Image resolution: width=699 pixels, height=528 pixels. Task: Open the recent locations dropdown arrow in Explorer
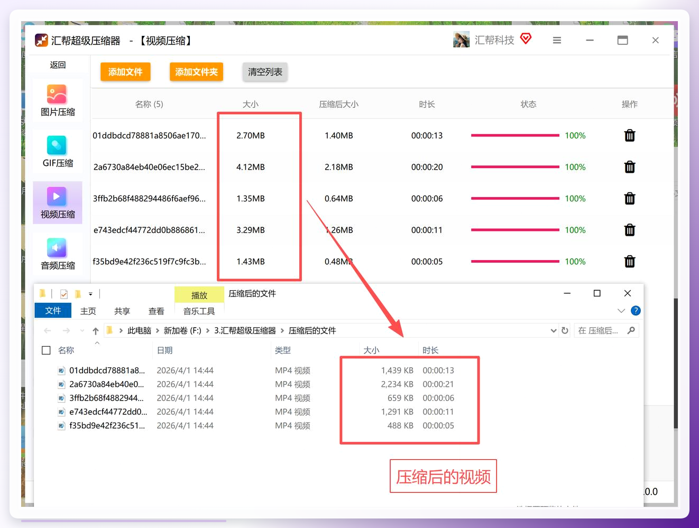82,331
